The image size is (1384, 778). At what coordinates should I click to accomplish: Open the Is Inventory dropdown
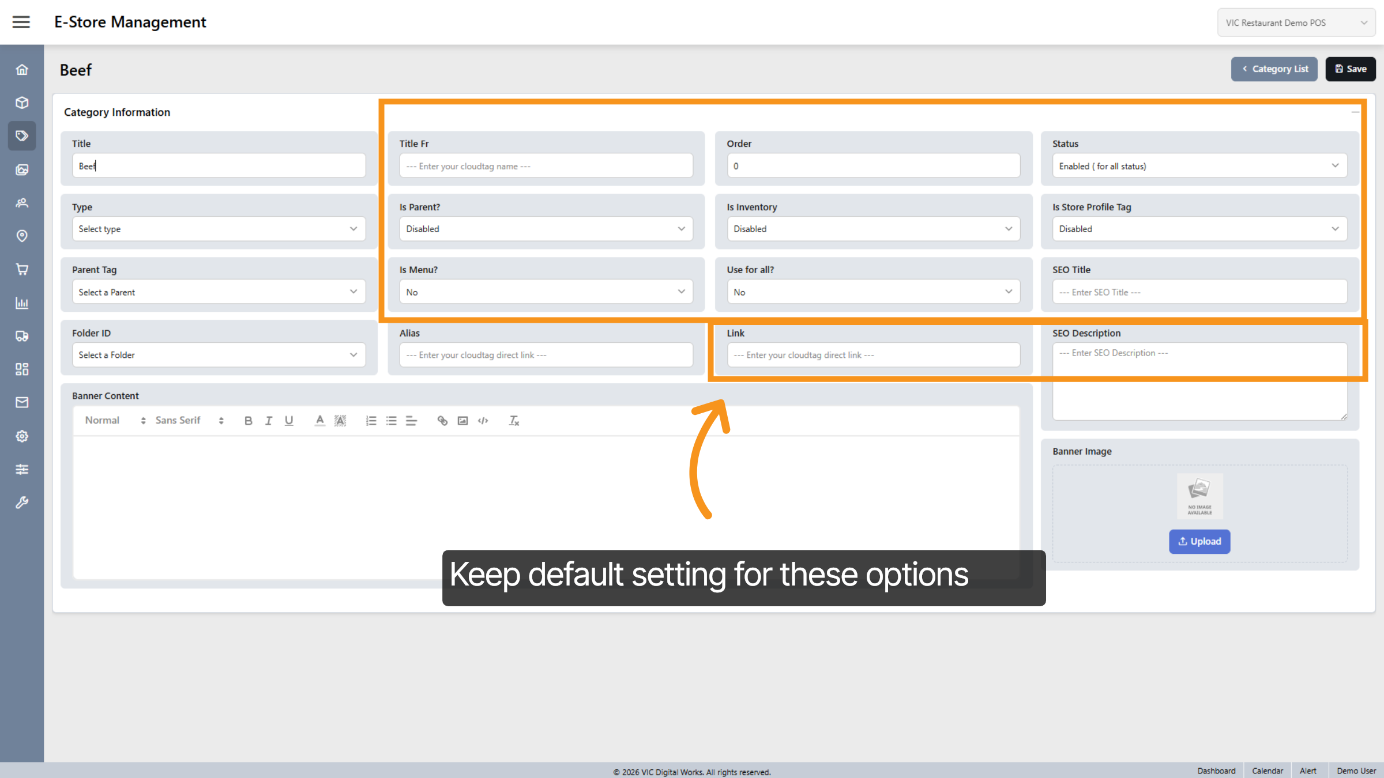872,229
